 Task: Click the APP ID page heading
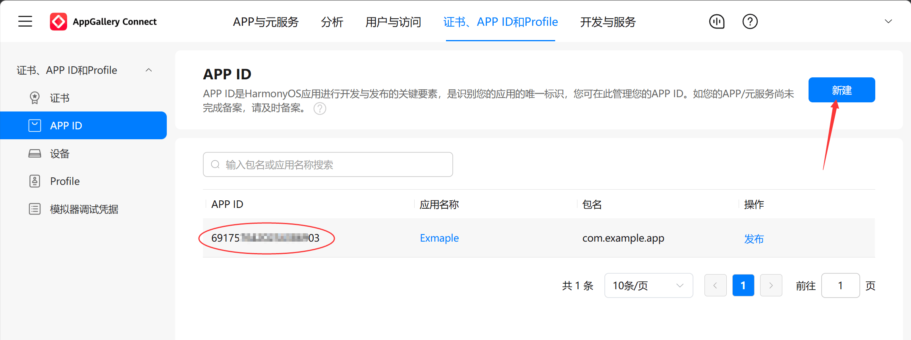pos(227,74)
